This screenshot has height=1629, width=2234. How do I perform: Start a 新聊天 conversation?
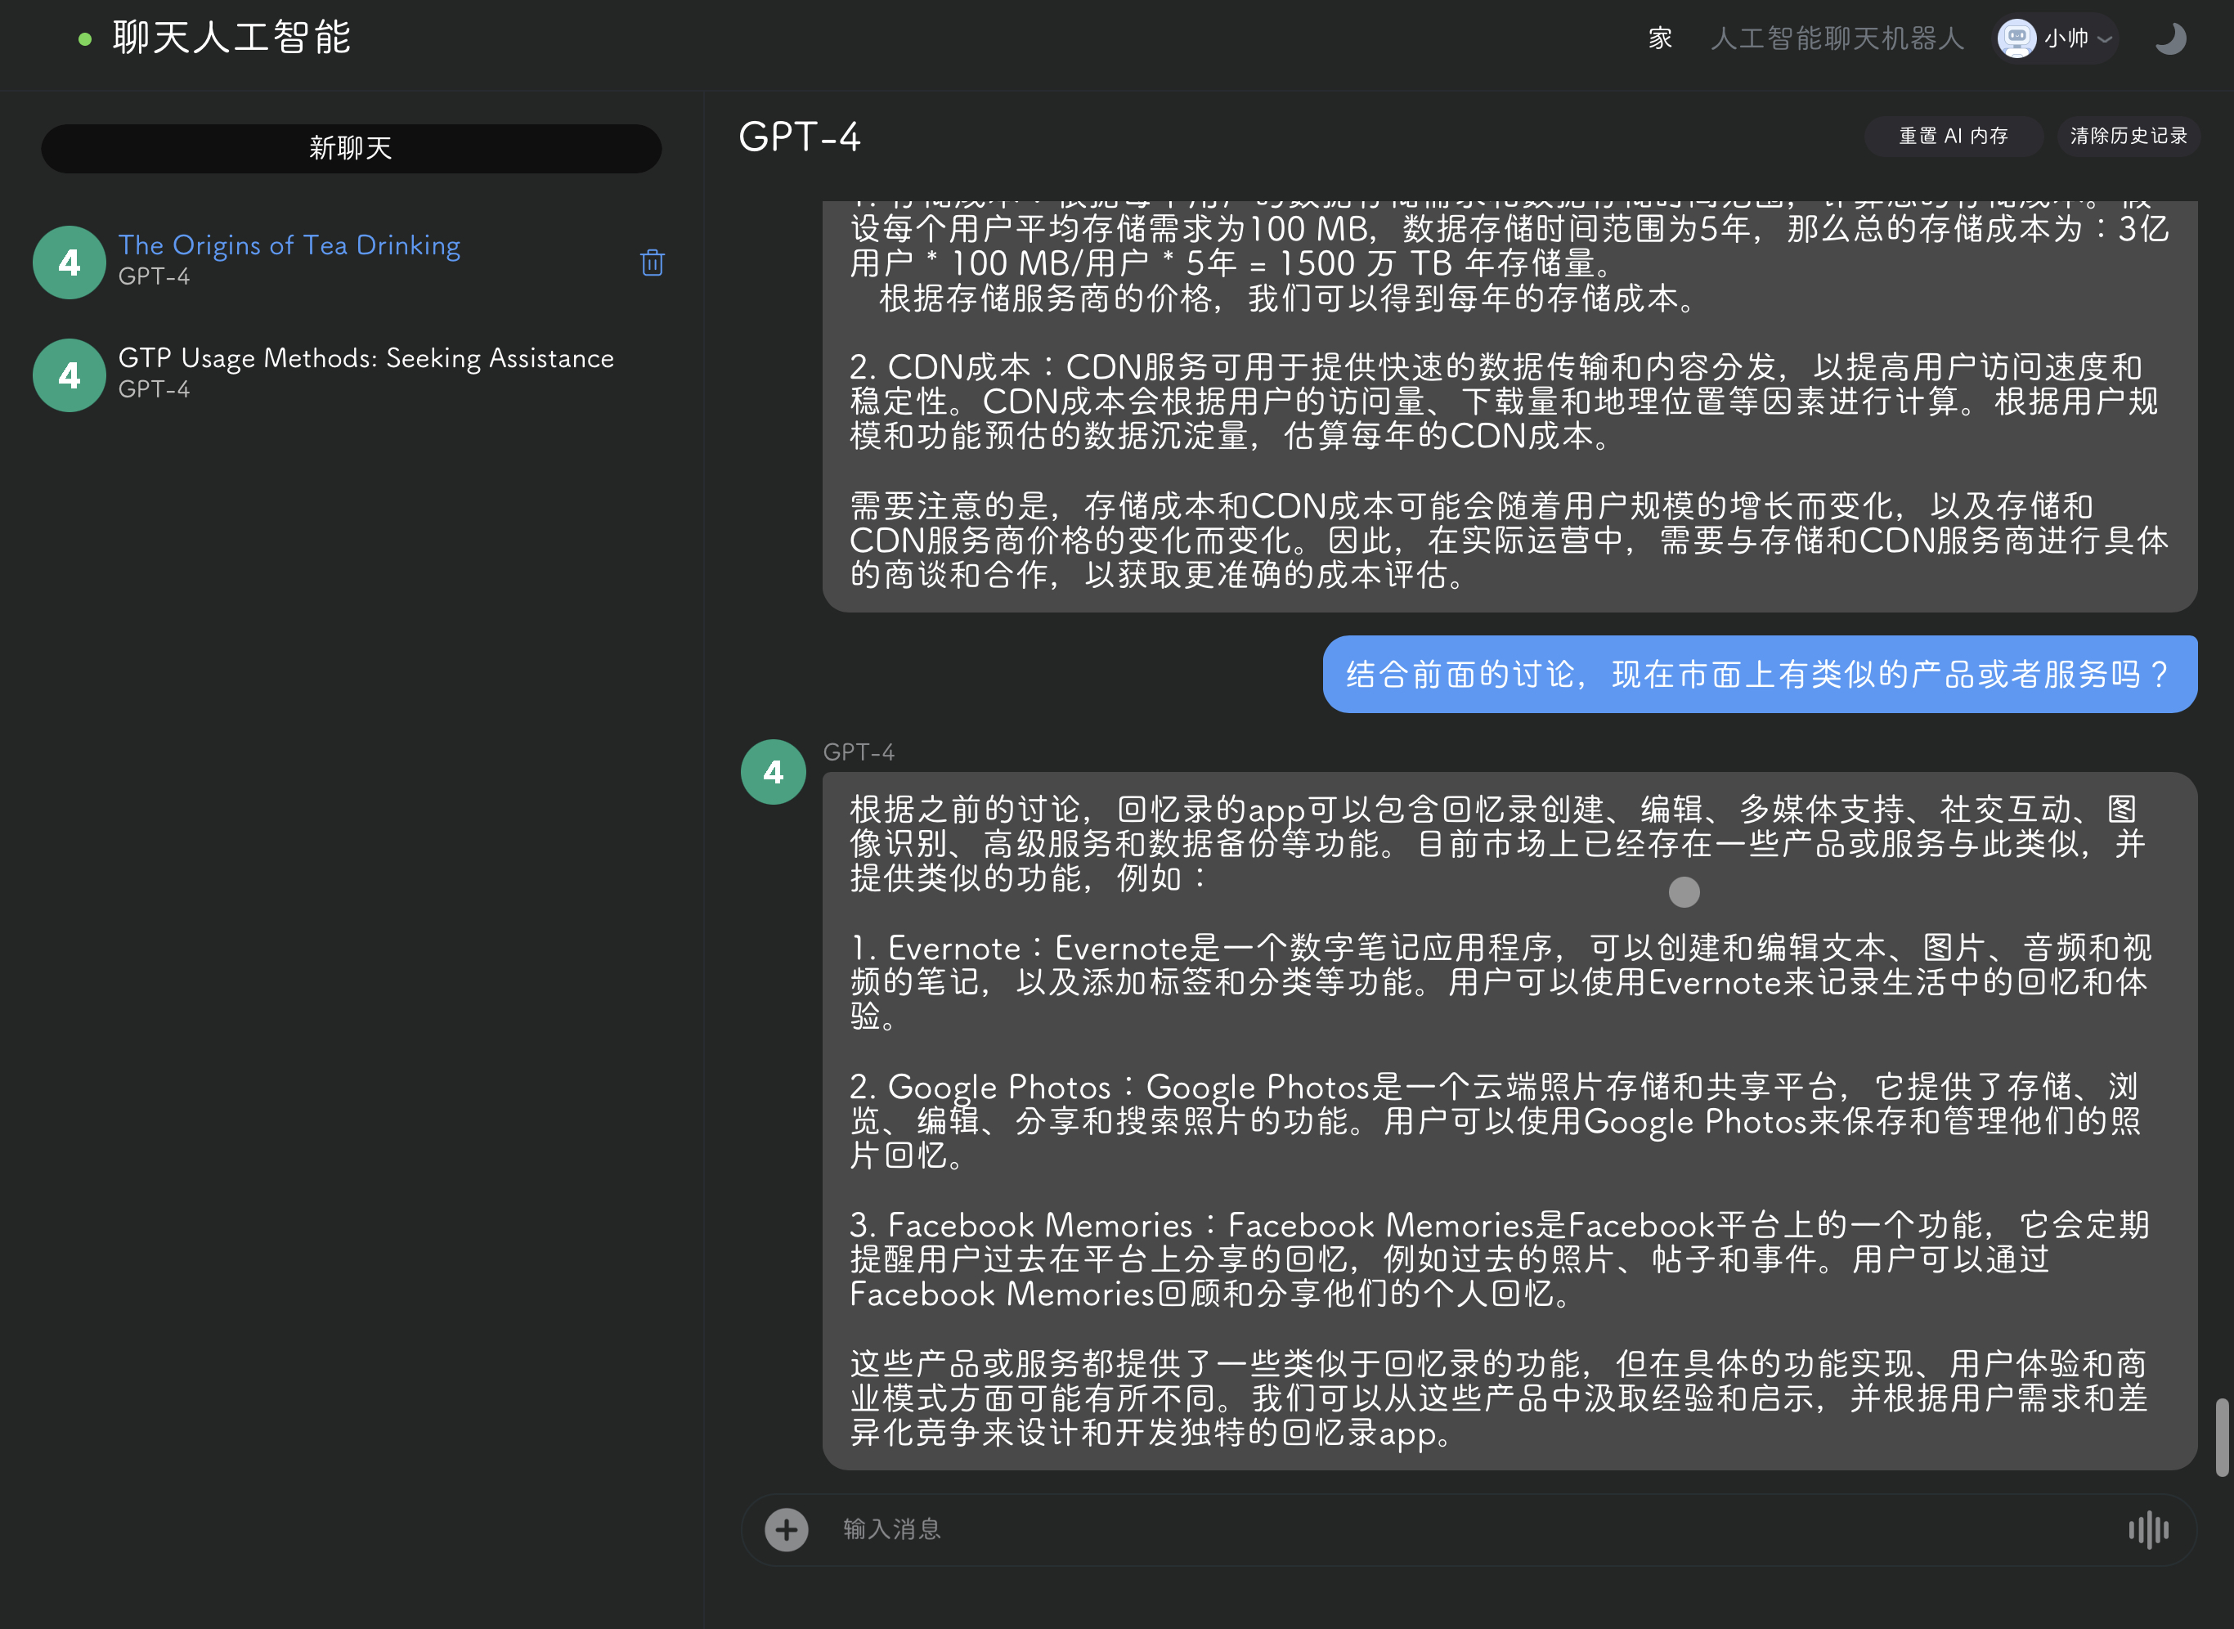click(x=351, y=149)
